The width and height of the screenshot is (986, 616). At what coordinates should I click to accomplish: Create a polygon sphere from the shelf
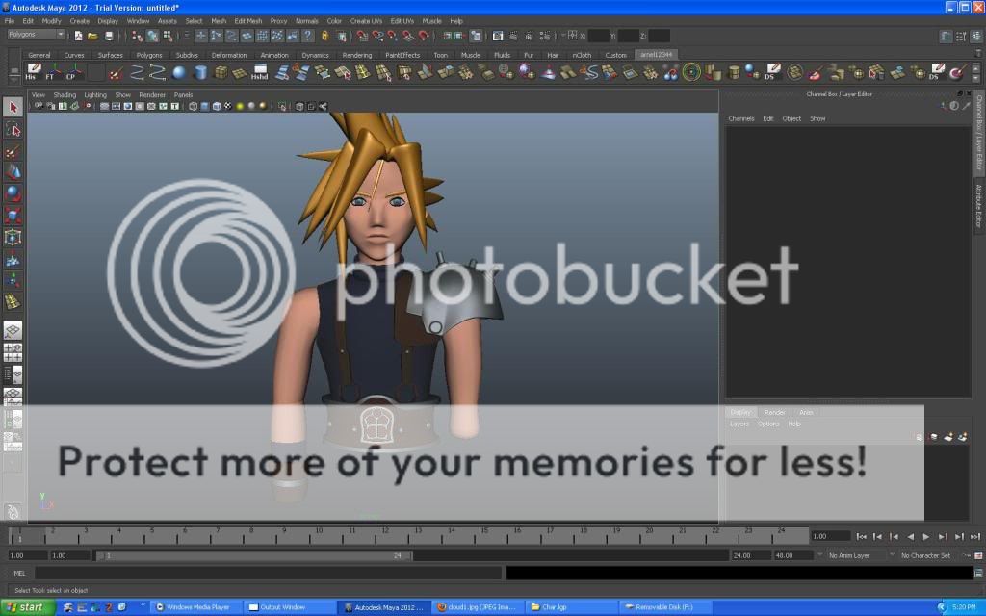(x=179, y=72)
